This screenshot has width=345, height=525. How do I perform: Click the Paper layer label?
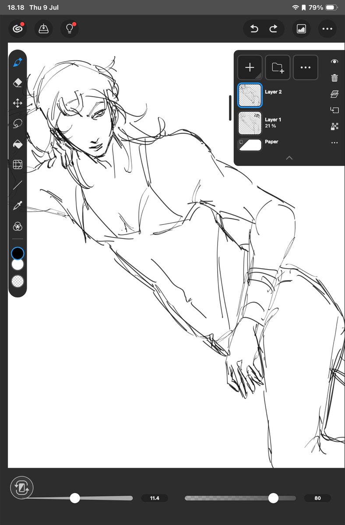(271, 142)
